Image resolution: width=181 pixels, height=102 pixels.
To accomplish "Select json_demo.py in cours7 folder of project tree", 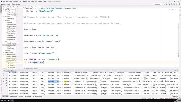I will pos(11,34).
